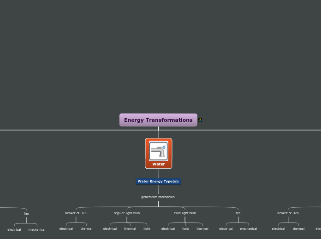Click electrical under swirl light bulb
Screen dimensions: 321x239
168,229
